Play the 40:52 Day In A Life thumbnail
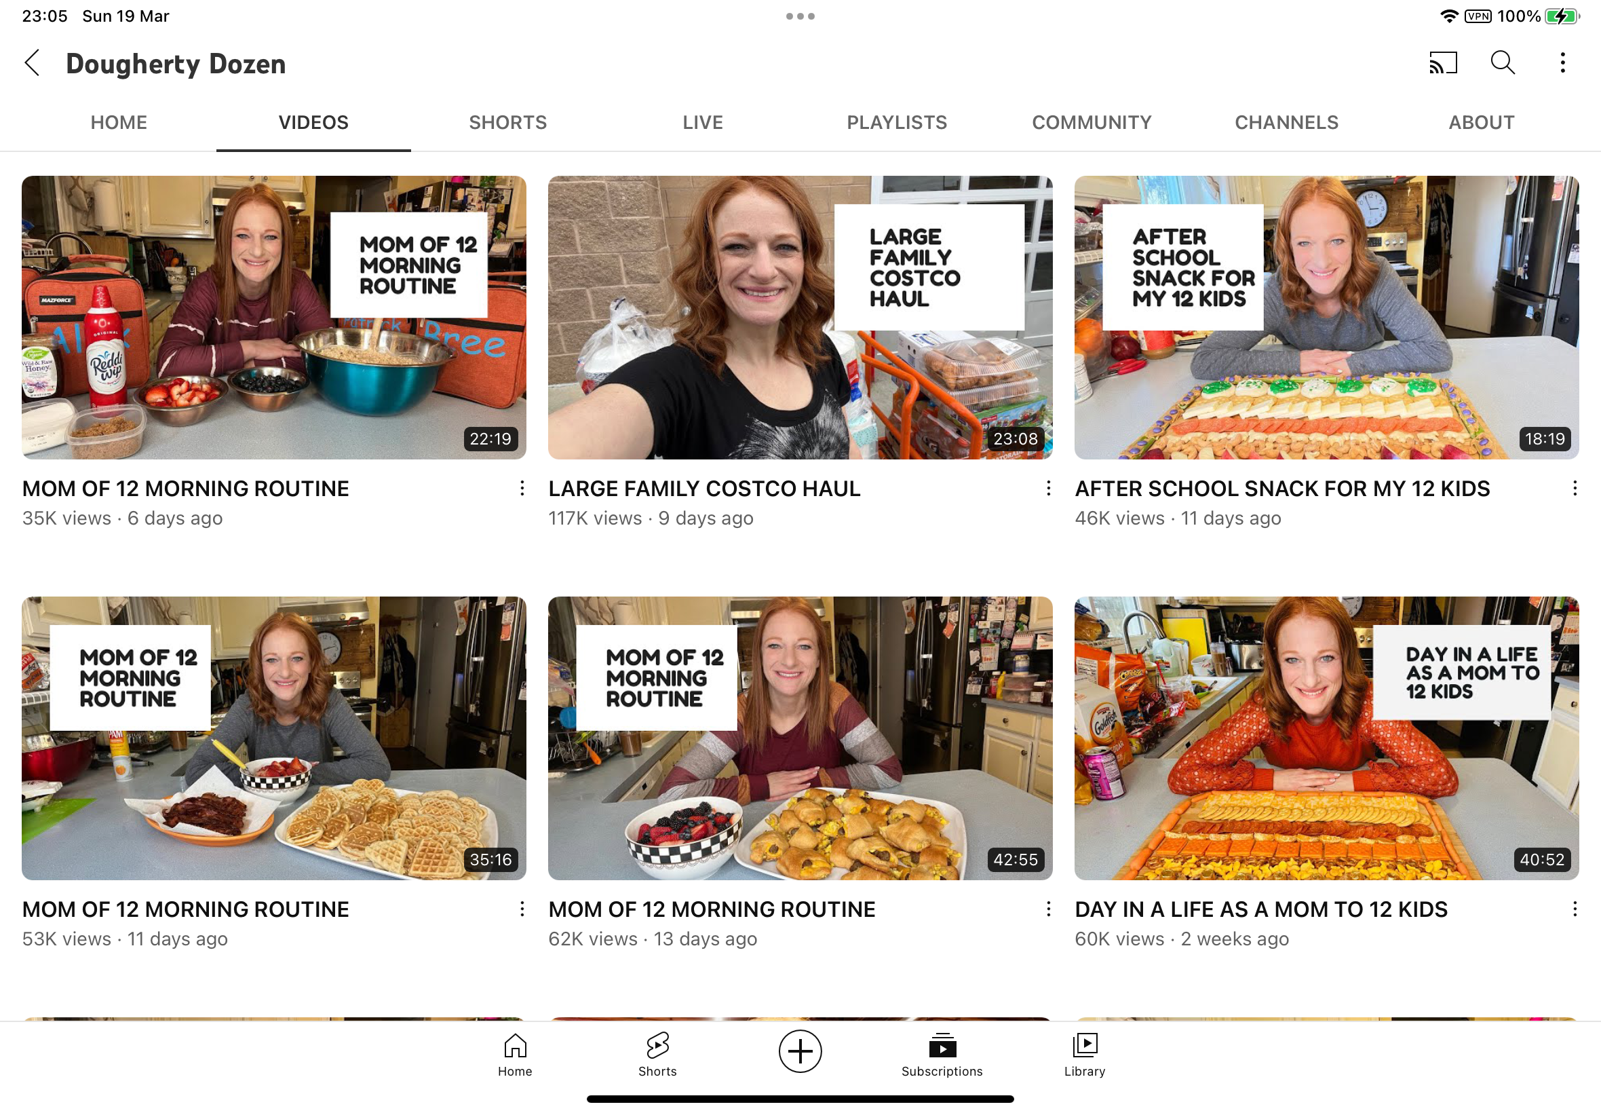 1326,738
